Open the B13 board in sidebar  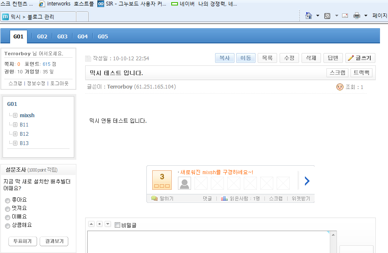(24, 143)
